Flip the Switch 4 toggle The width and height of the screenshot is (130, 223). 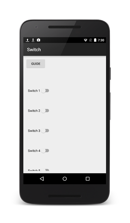point(45,151)
